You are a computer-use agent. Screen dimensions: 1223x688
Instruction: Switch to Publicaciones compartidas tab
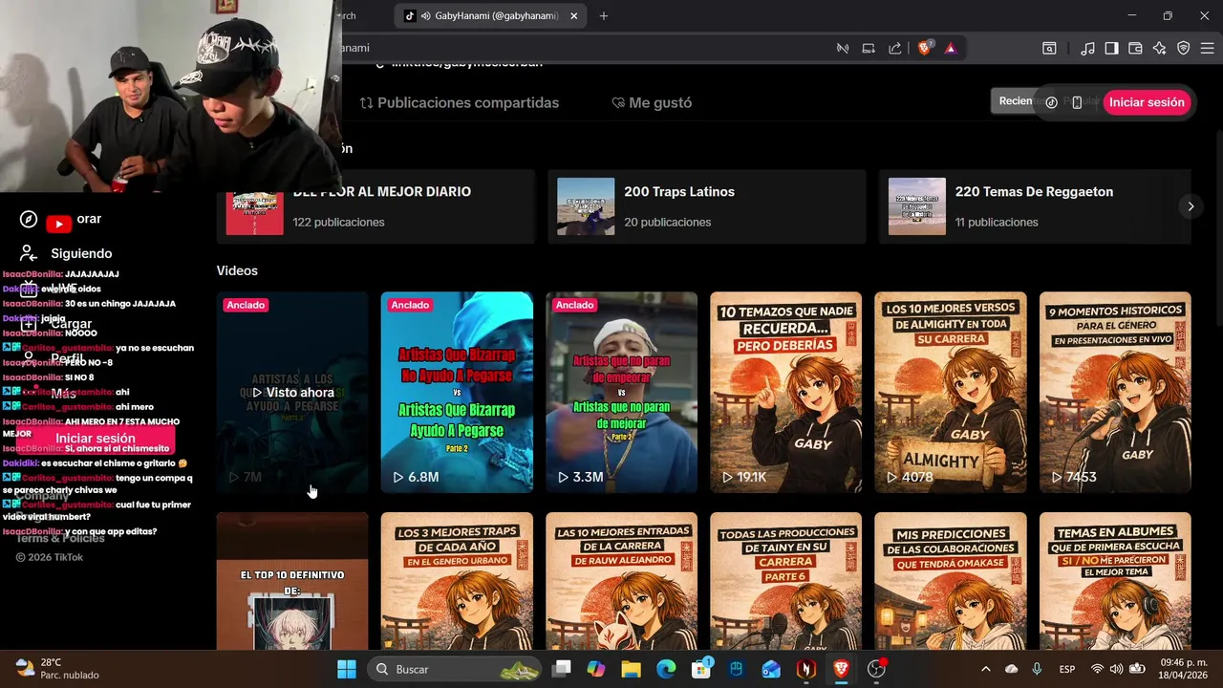point(460,102)
